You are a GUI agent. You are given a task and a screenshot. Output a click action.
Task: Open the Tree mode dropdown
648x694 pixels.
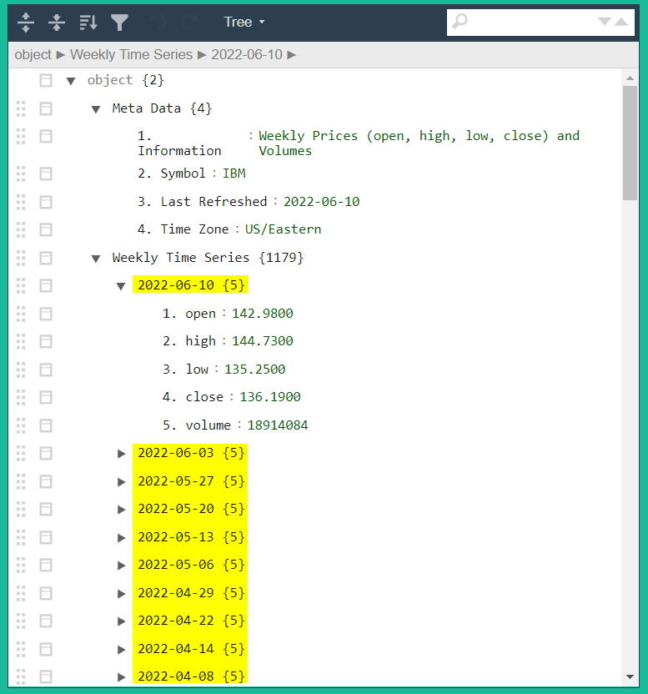[244, 23]
